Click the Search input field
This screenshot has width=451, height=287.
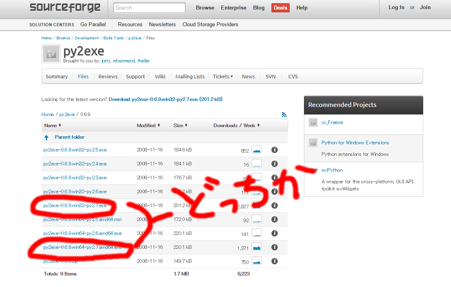(149, 8)
